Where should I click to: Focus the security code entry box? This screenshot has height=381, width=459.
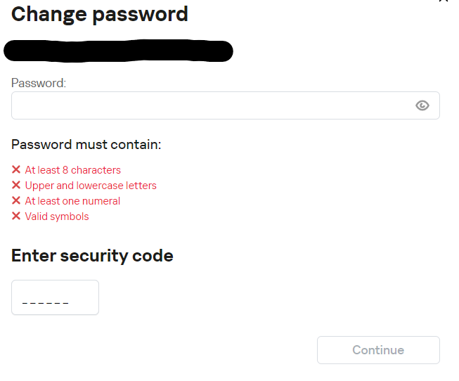tap(55, 297)
